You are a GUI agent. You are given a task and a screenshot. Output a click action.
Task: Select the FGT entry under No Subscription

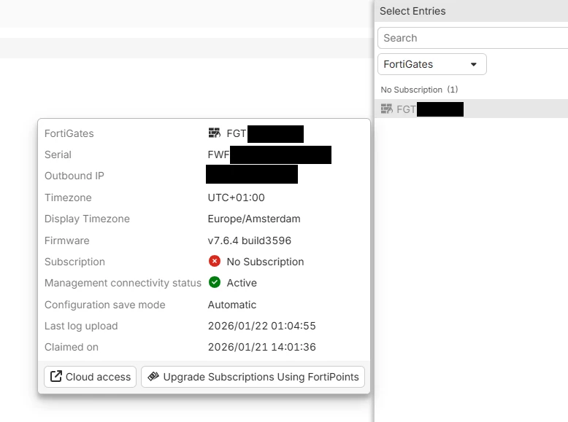471,109
